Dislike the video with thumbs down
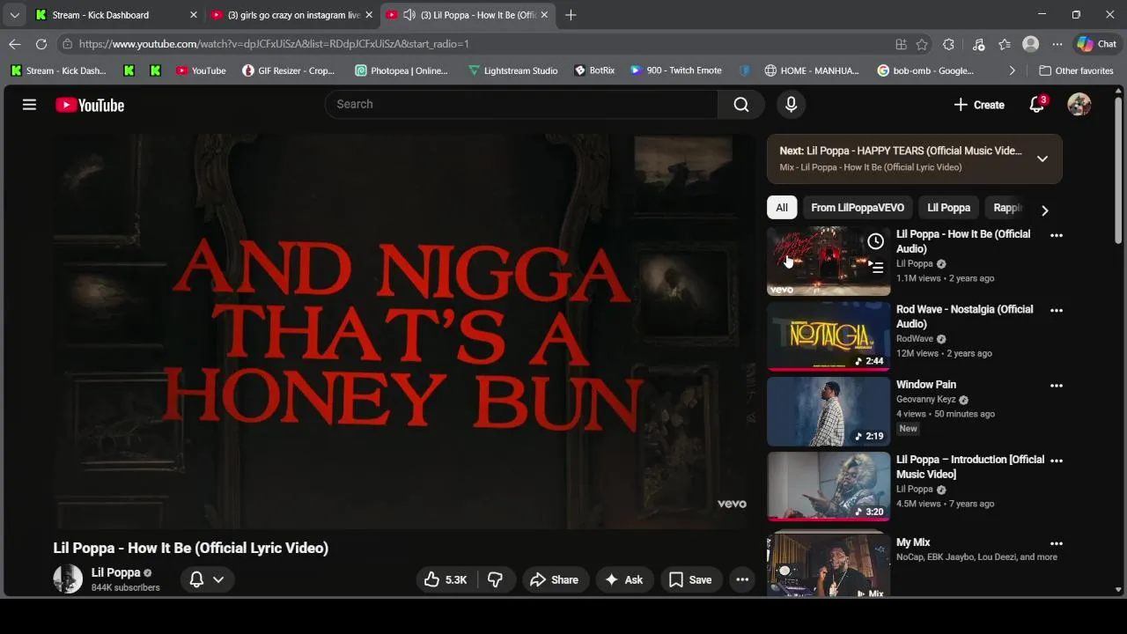The image size is (1127, 634). (496, 579)
